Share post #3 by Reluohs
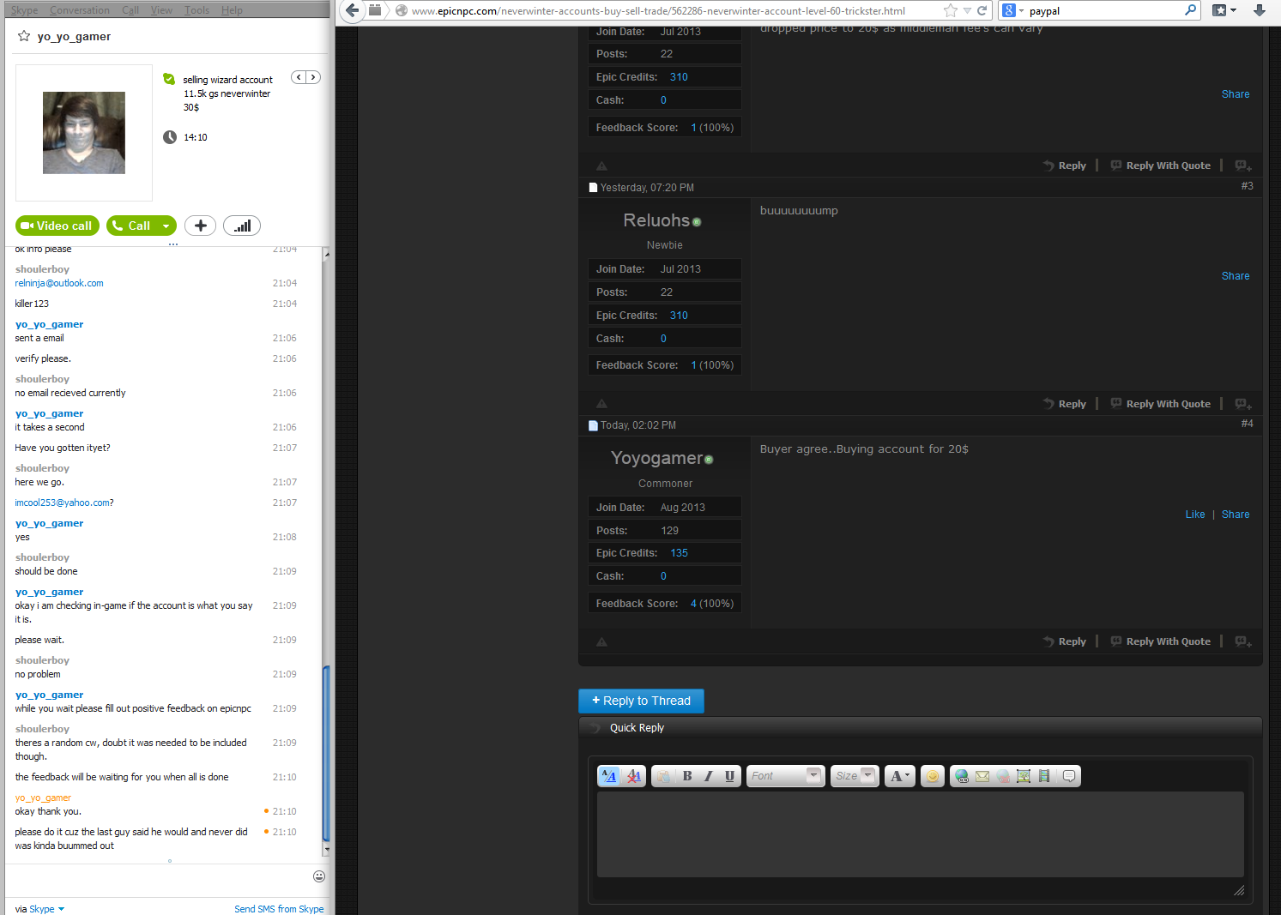The height and width of the screenshot is (915, 1281). coord(1236,276)
